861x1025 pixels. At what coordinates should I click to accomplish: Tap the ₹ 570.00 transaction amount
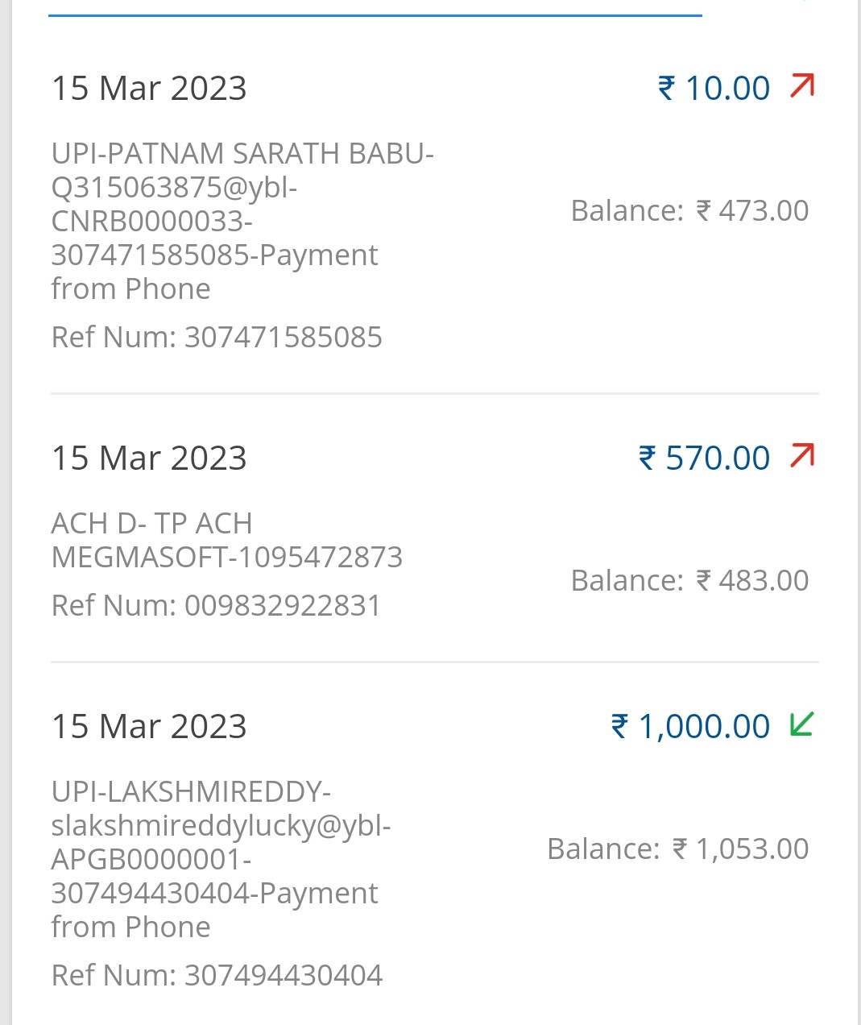pyautogui.click(x=704, y=458)
